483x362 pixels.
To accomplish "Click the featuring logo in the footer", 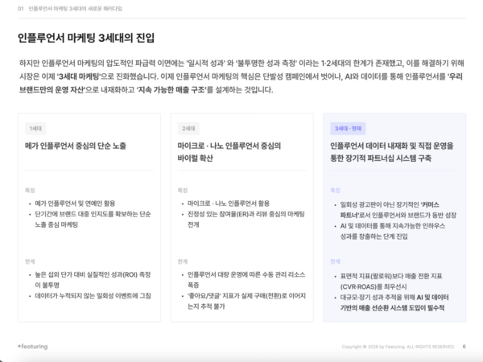I will pyautogui.click(x=33, y=346).
